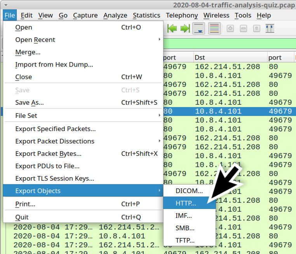This screenshot has width=296, height=254.
Task: Choose Print... from File menu
Action: [x=83, y=204]
